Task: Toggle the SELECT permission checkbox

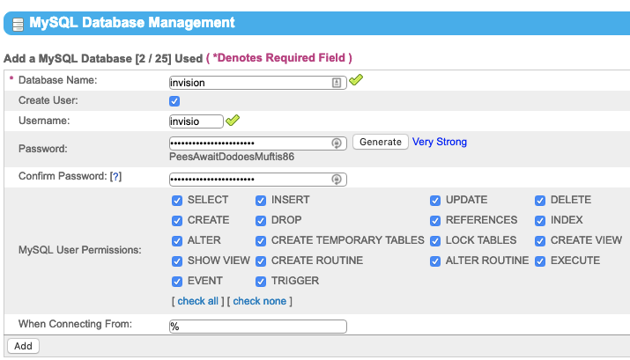Action: coord(177,201)
